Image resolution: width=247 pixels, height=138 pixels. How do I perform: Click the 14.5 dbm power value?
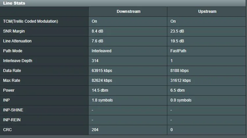tap(99, 90)
